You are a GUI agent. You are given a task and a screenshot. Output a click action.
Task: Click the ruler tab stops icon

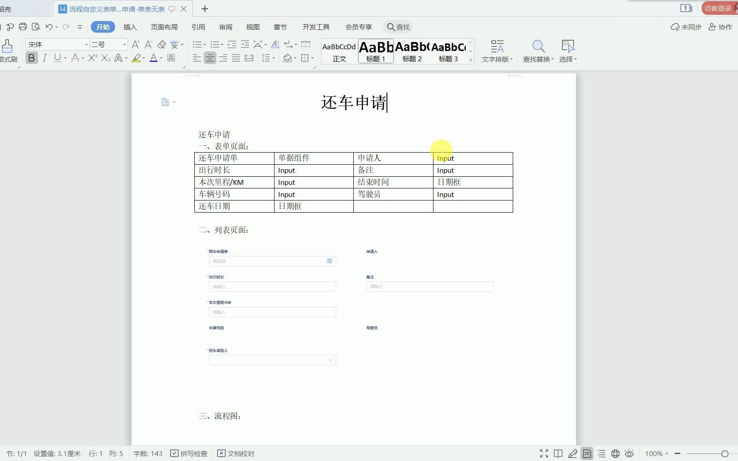[x=306, y=44]
